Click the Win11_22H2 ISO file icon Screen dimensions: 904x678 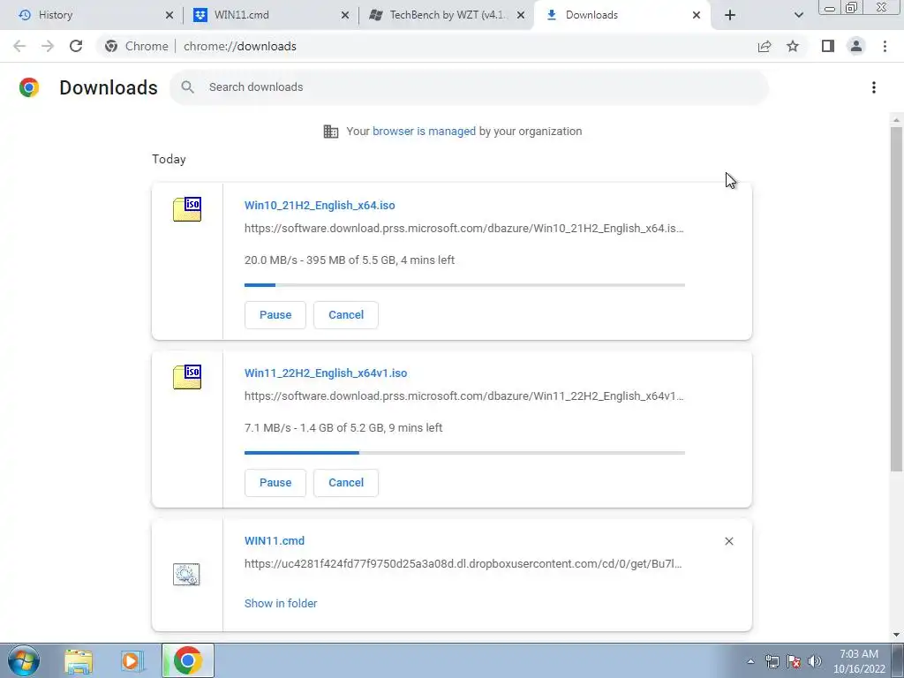click(187, 376)
